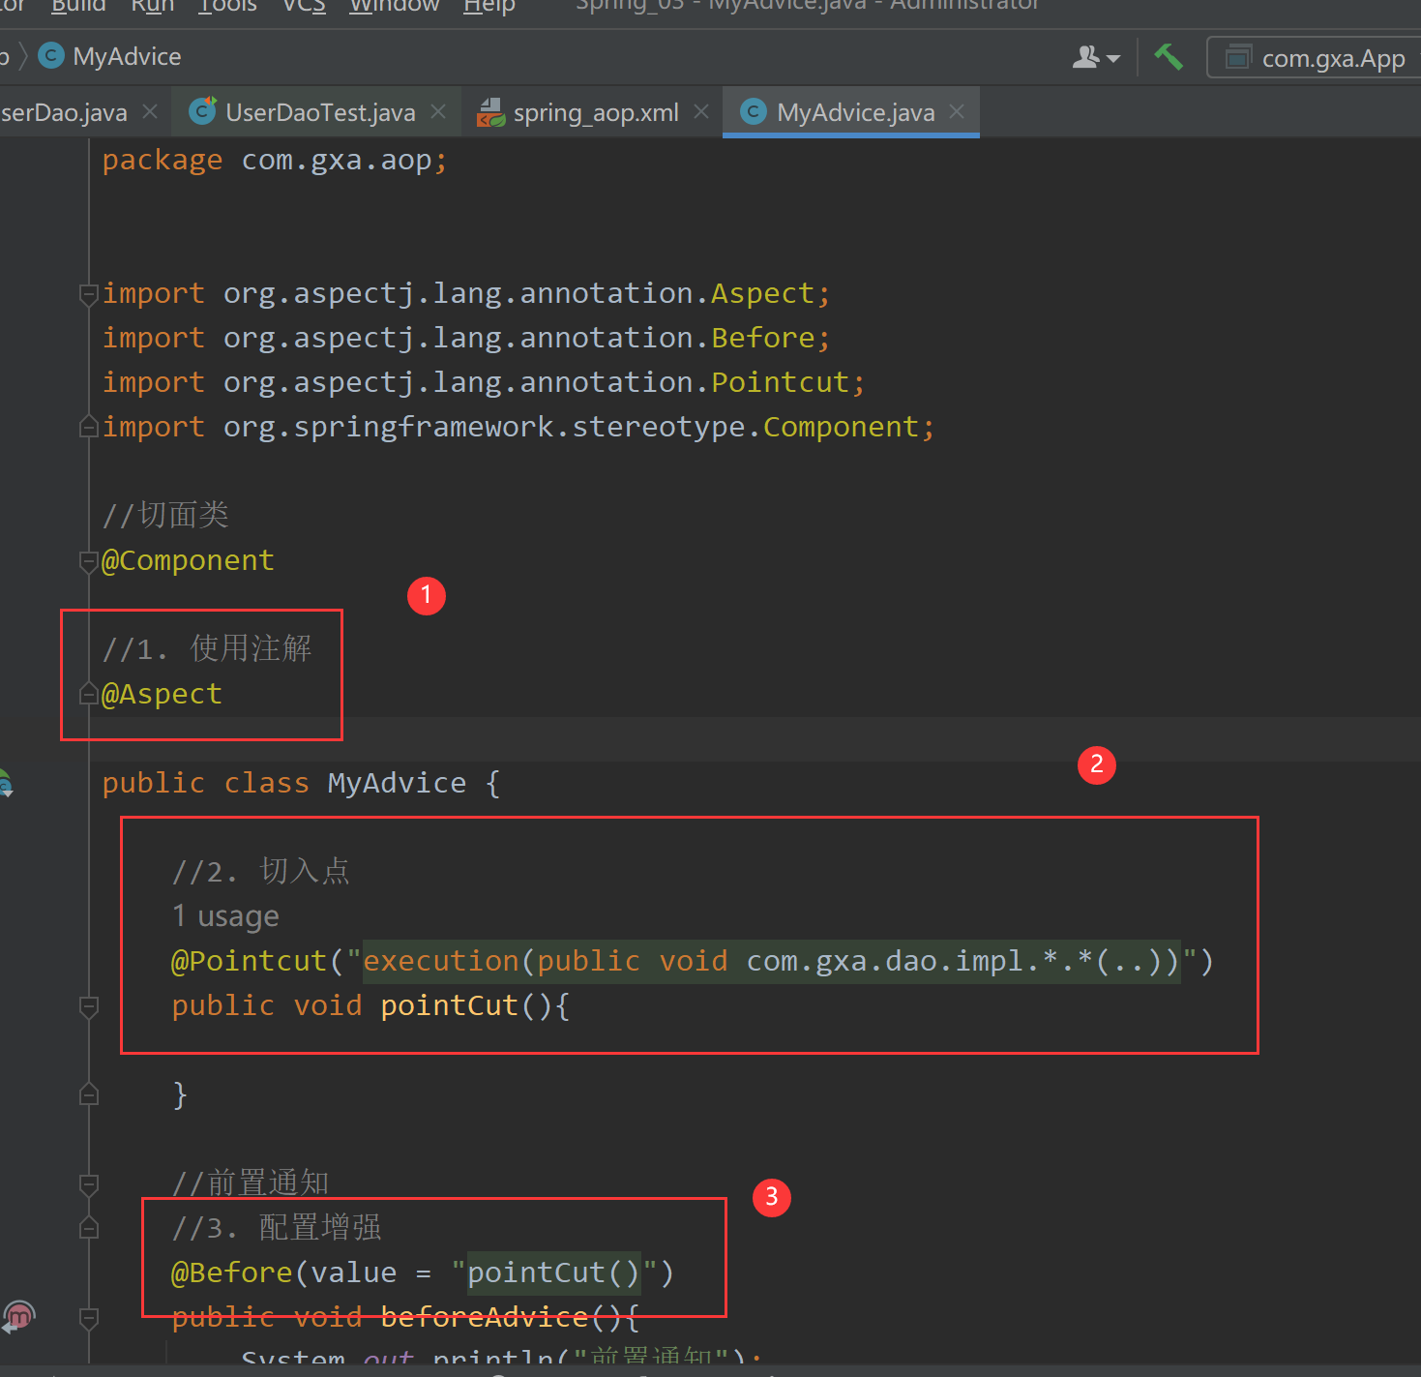Close the UserDaoTest.java tab
Viewport: 1421px width, 1377px height.
point(437,111)
